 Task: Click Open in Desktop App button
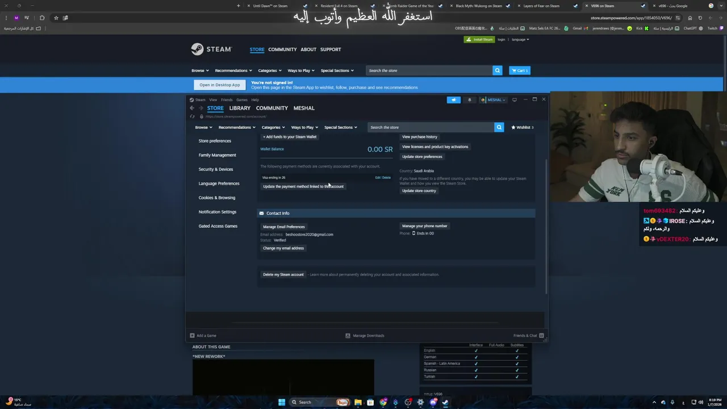tap(220, 85)
